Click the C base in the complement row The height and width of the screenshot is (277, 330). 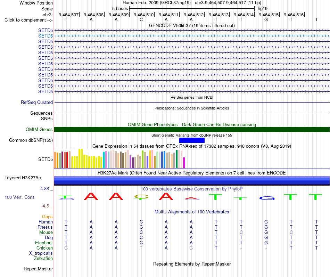click(141, 20)
